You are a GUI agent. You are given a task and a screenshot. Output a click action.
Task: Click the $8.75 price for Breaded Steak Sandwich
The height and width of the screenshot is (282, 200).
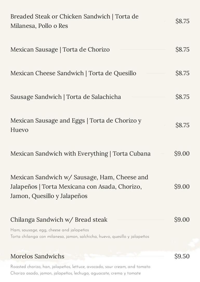pos(182,21)
